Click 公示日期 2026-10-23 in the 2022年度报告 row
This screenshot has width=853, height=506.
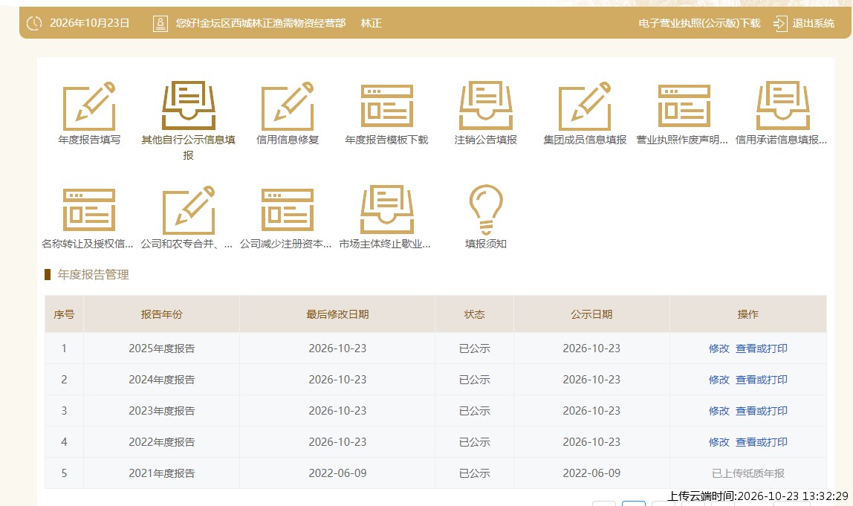[x=591, y=442]
